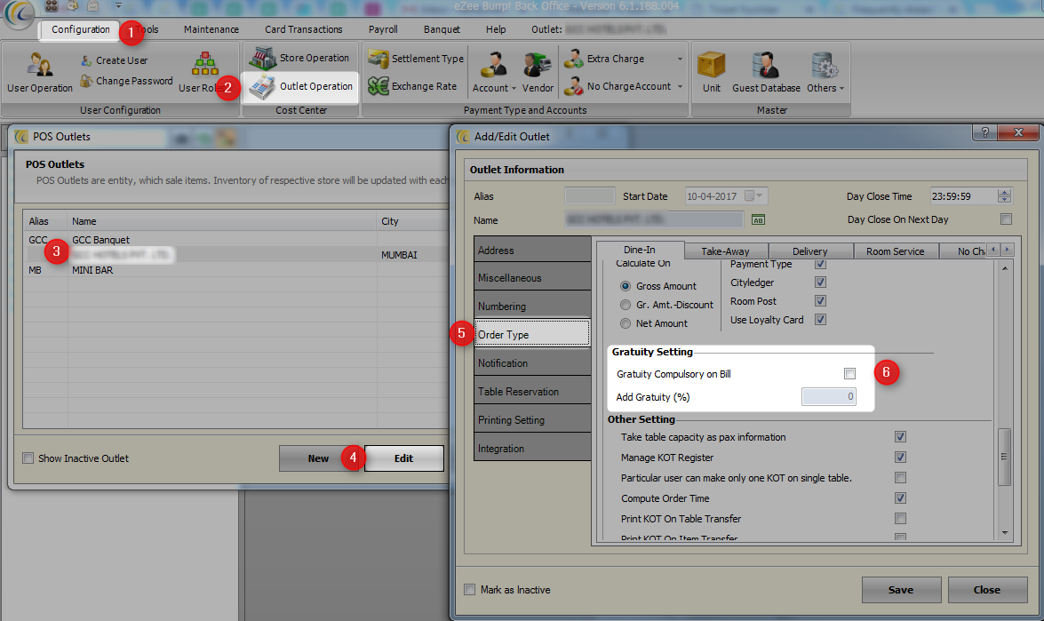The height and width of the screenshot is (621, 1044).
Task: Open Vendor master
Action: [x=538, y=73]
